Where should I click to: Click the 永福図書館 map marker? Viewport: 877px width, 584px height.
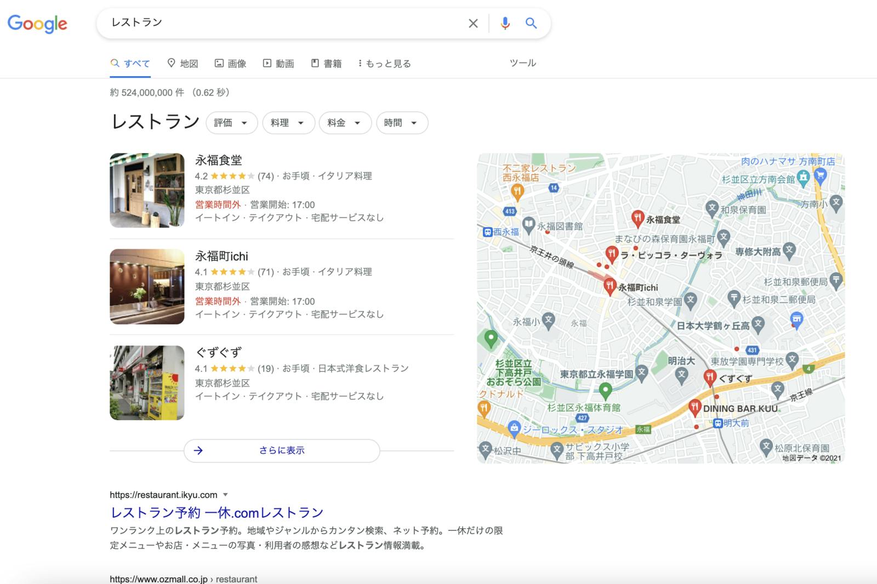coord(528,225)
